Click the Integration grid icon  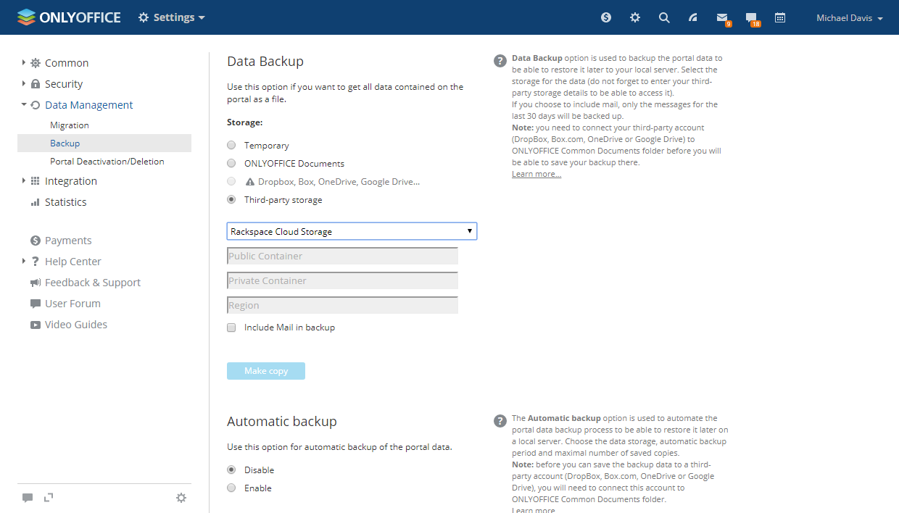pos(36,181)
